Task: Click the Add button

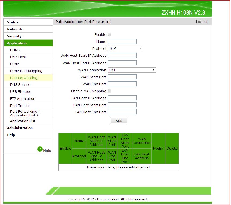Action: tap(119, 121)
